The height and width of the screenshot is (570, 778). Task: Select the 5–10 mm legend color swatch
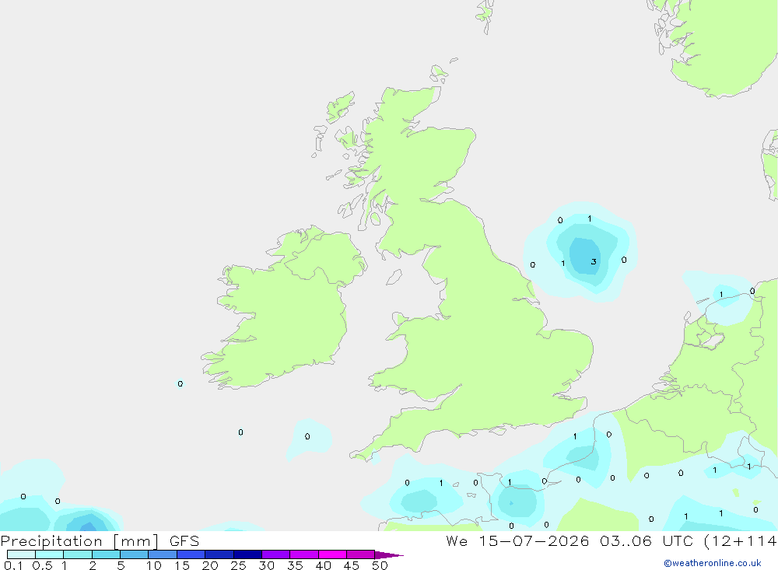(x=135, y=554)
